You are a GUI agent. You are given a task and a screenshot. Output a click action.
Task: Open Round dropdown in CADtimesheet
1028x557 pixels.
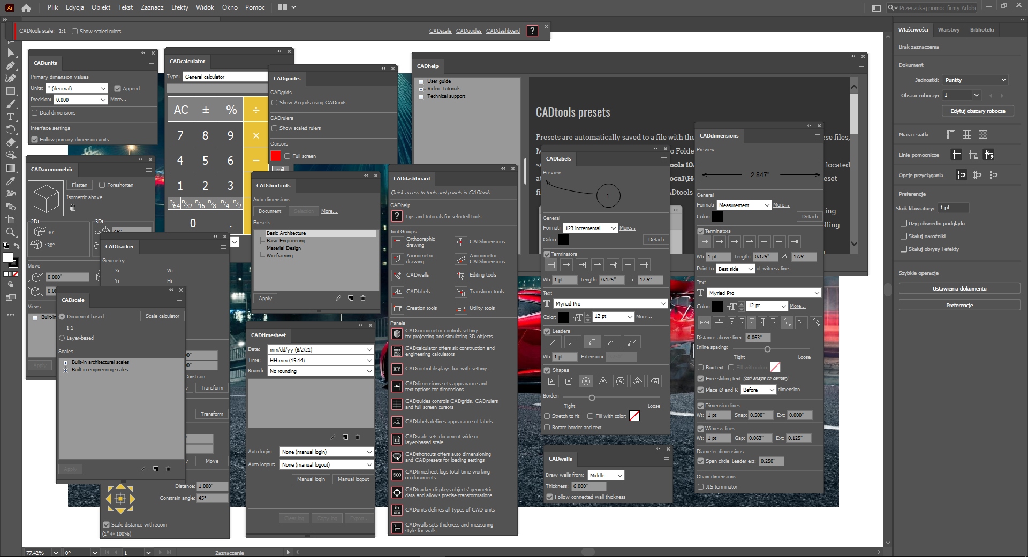point(320,371)
